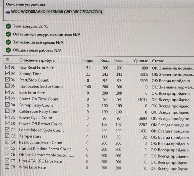The width and height of the screenshot is (194, 176).
Task: Select Power-On Time Count attribute name
Action: click(x=39, y=99)
